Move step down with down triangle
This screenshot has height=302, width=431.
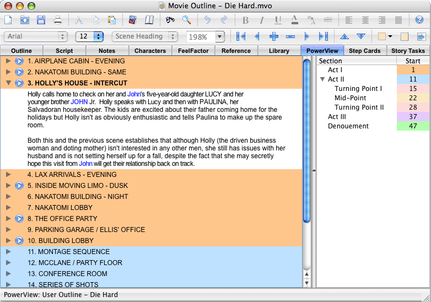(361, 36)
